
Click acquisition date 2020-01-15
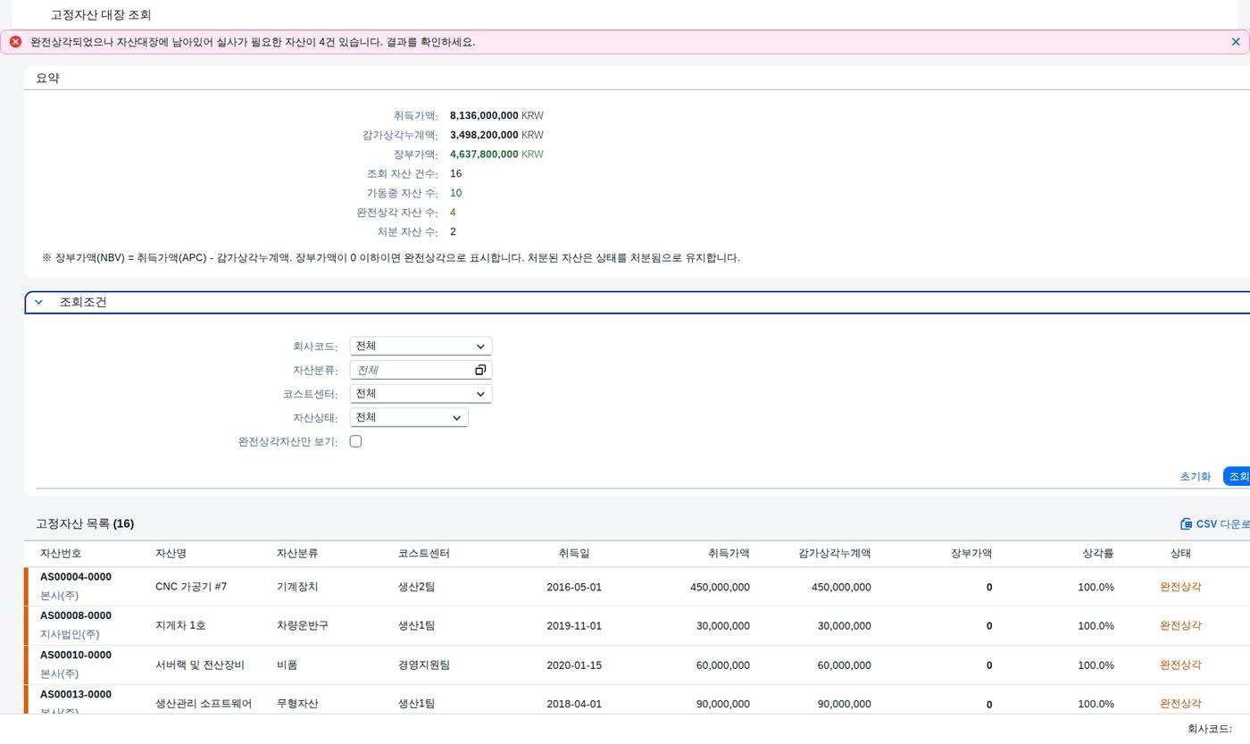574,665
